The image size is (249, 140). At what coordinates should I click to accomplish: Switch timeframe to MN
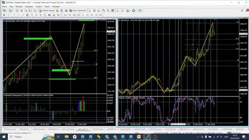101,15
